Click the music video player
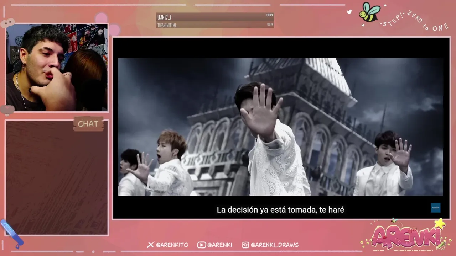This screenshot has width=456, height=256. 281,128
